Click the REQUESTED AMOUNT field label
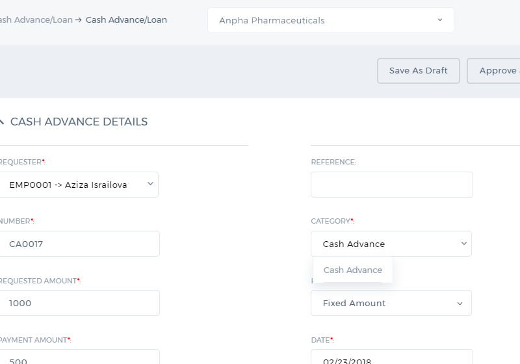The image size is (520, 364). 40,281
